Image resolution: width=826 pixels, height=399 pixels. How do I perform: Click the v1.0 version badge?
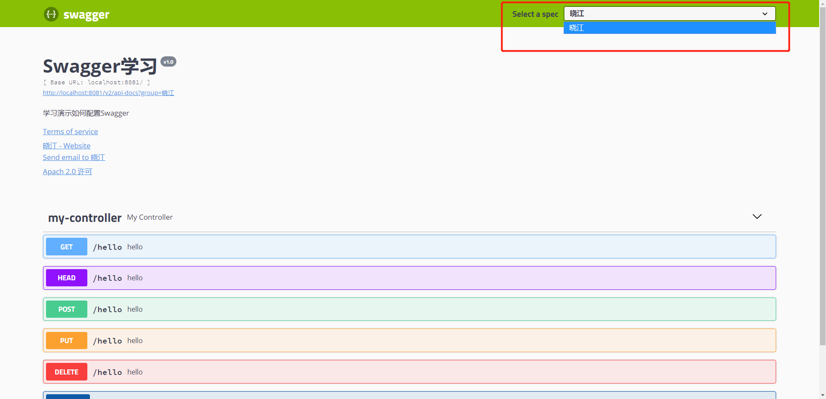(168, 62)
